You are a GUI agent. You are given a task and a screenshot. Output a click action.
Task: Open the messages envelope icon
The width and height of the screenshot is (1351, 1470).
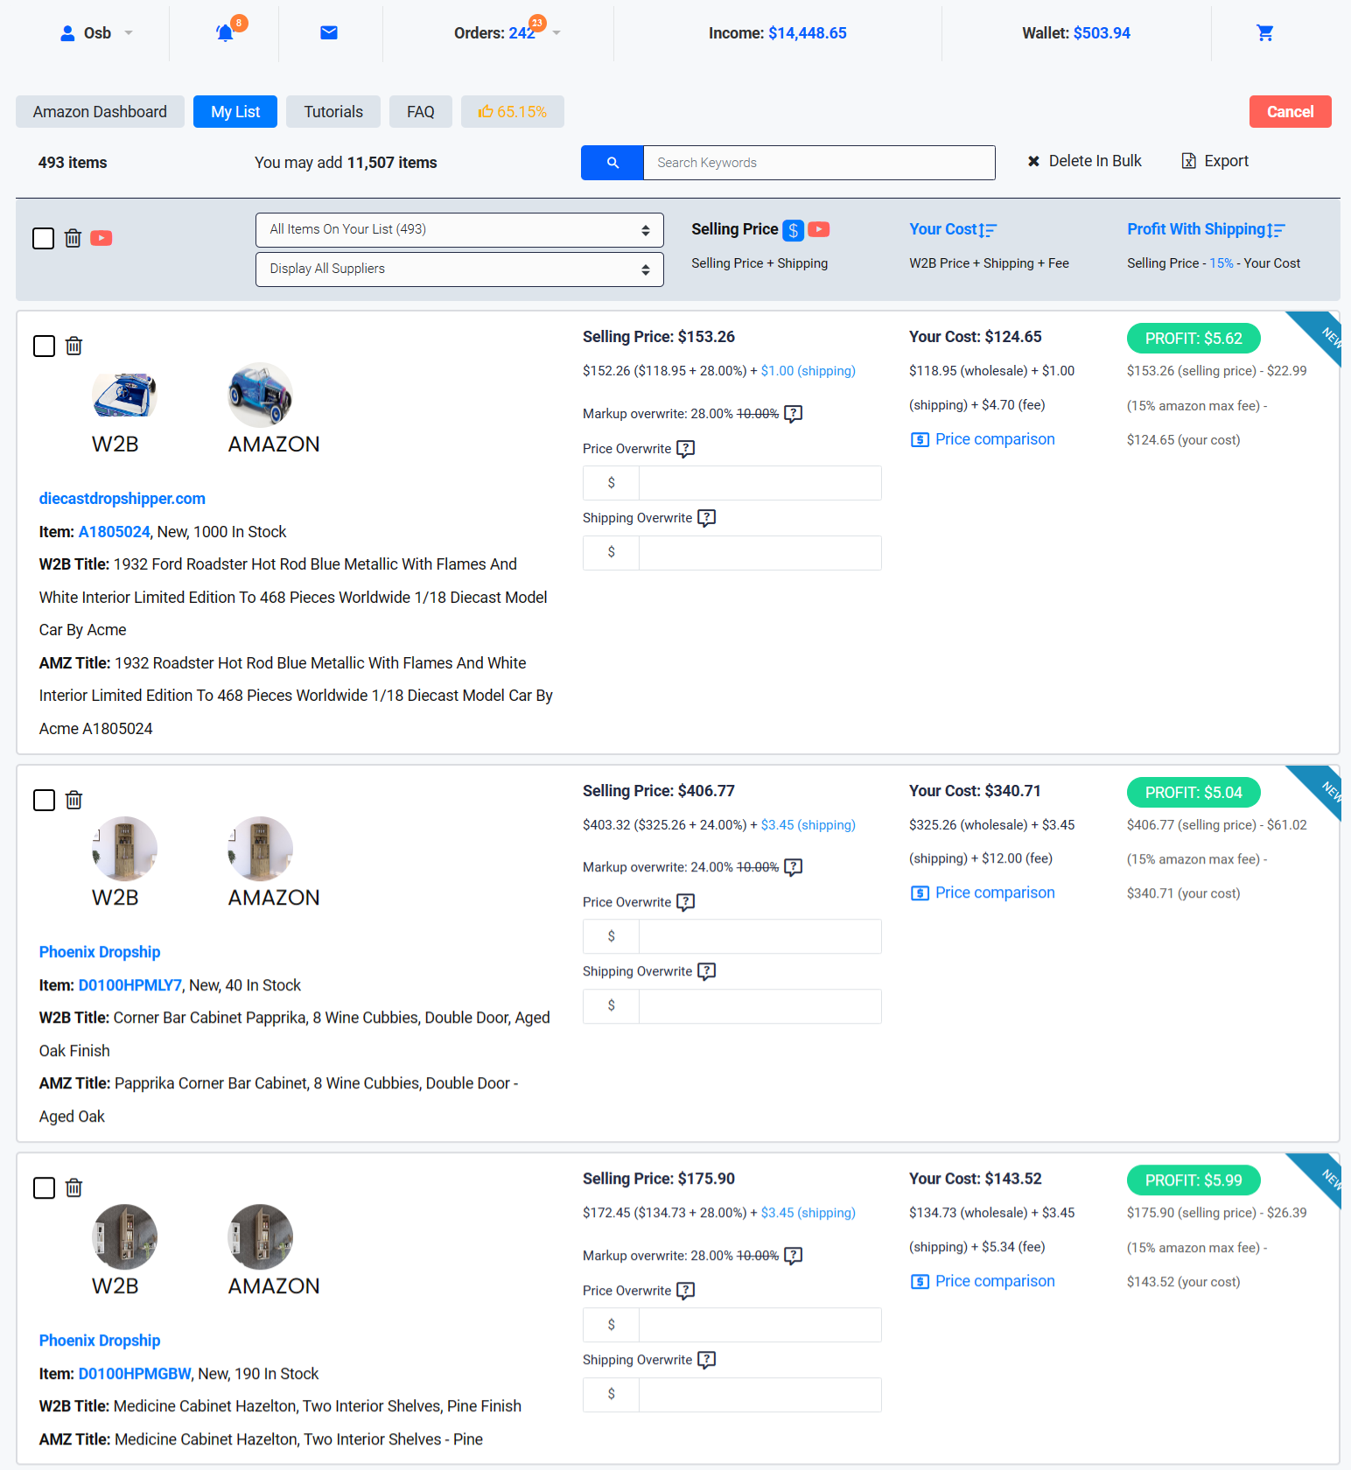329,33
